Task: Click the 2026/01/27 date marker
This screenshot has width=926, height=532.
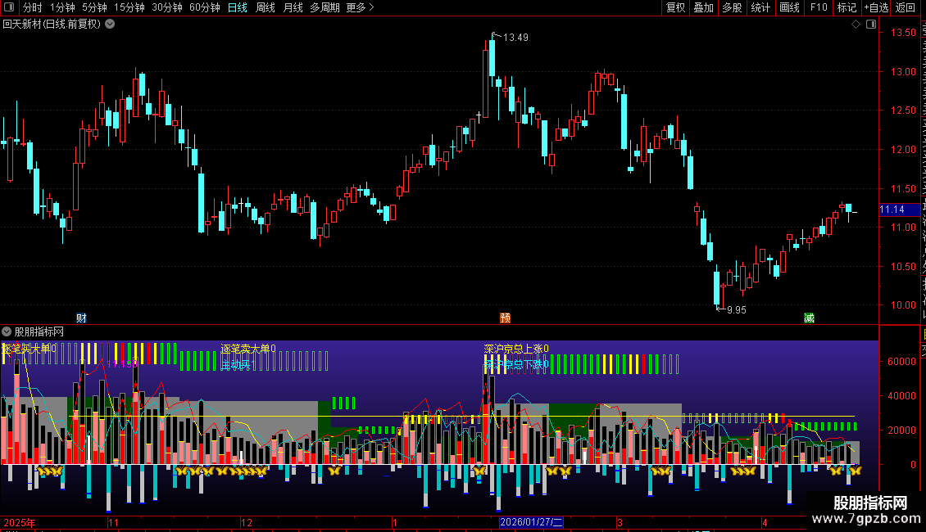Action: point(531,522)
